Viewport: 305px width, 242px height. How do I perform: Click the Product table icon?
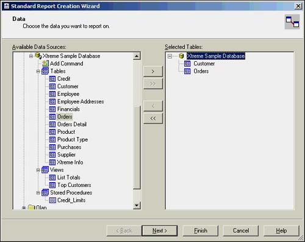[52, 132]
